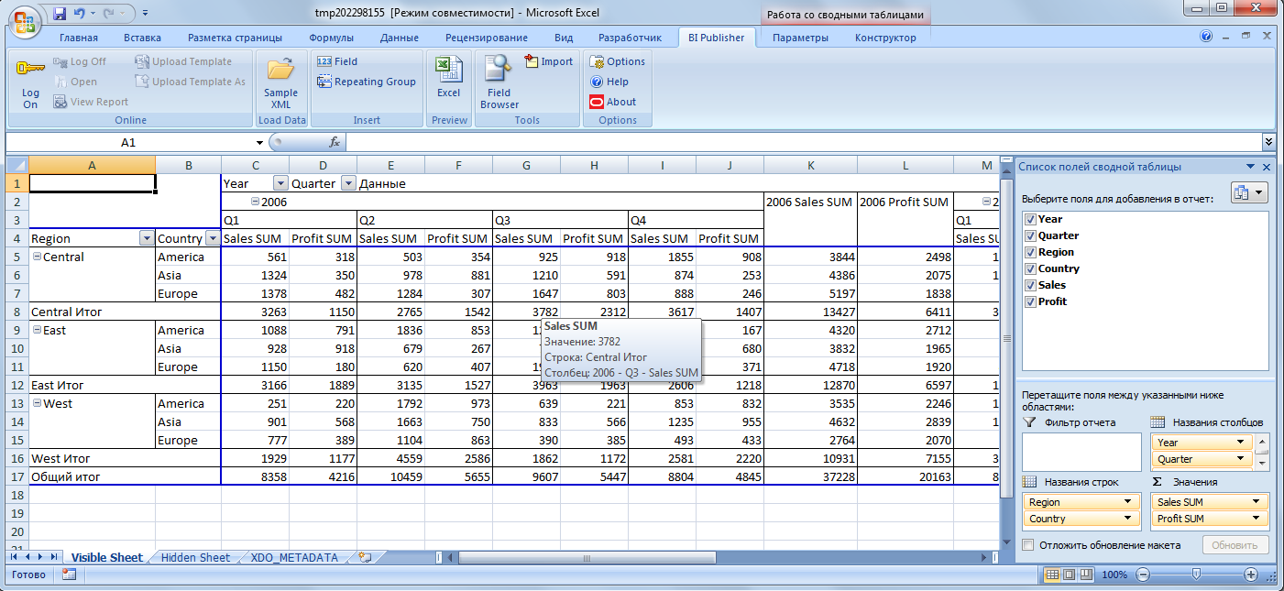
Task: Click the About button in Options group
Action: pos(617,102)
